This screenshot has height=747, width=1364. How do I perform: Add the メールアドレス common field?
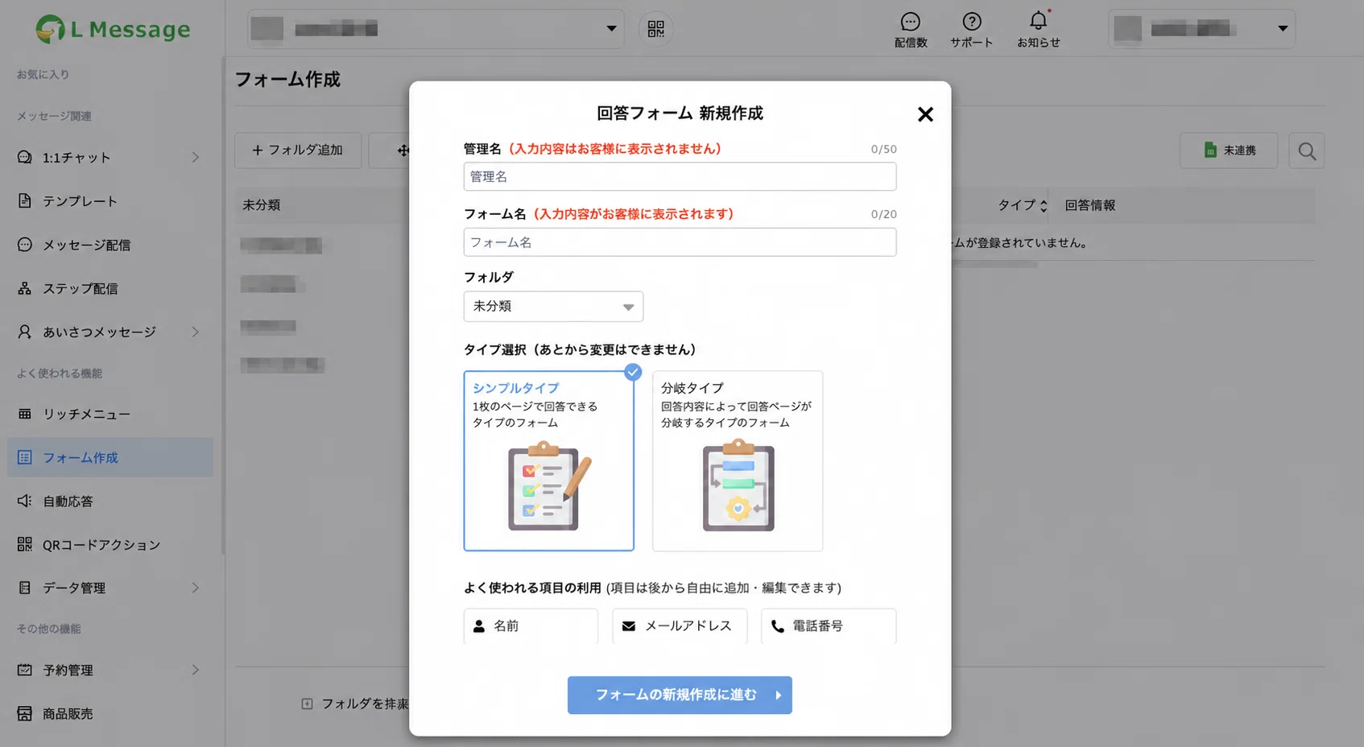[680, 626]
